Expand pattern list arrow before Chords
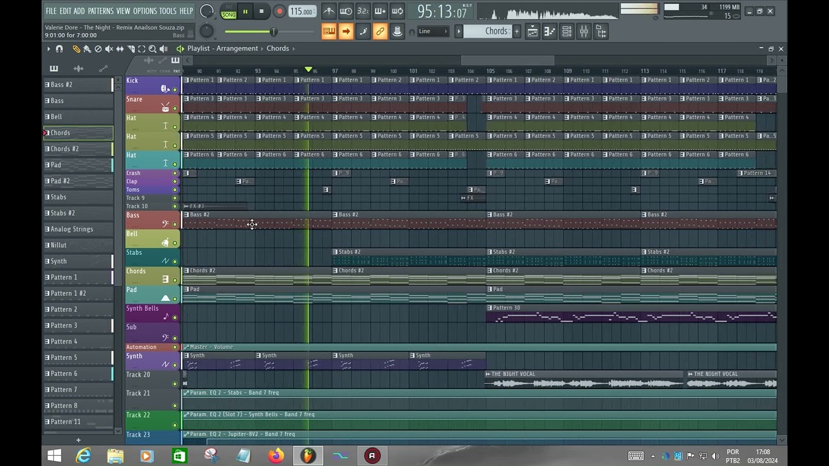829x466 pixels. pos(459,31)
